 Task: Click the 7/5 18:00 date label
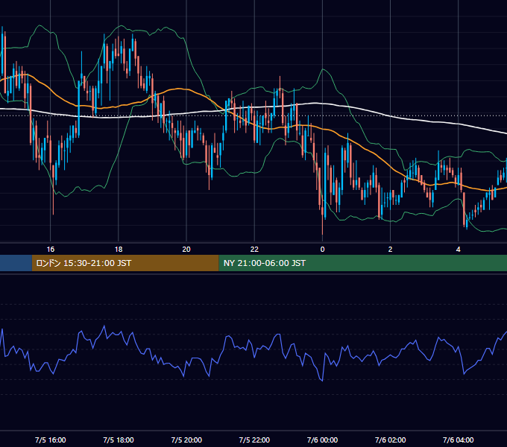(119, 440)
